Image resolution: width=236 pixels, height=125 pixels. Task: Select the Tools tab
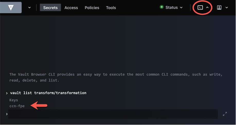tap(111, 8)
